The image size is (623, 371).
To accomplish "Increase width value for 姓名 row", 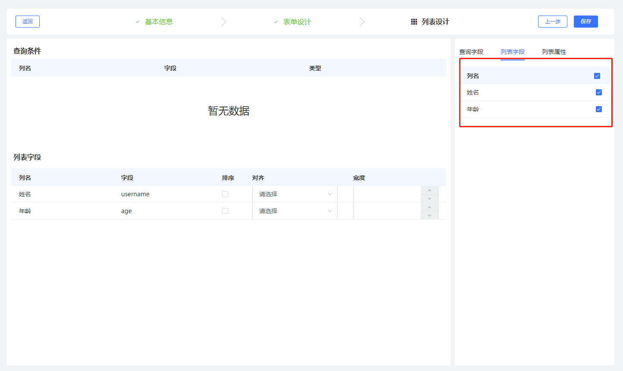I will [429, 190].
